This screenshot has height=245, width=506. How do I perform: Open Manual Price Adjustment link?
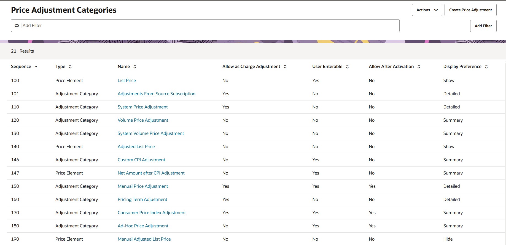tap(143, 186)
